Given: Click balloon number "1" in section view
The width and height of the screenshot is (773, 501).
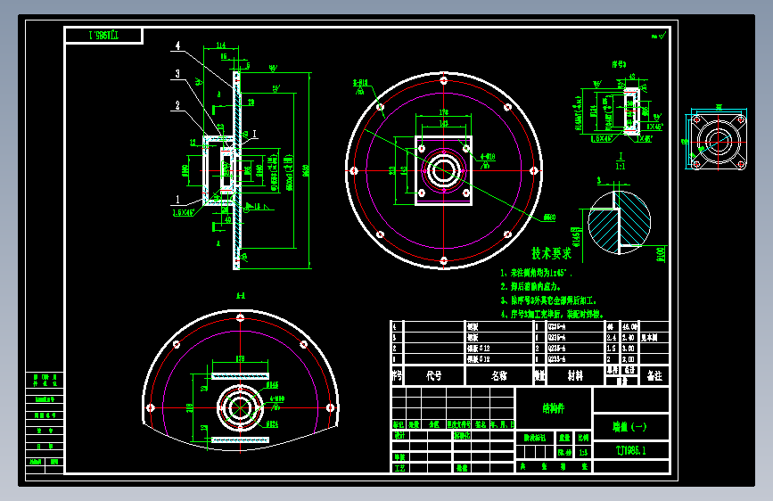Looking at the screenshot, I should pyautogui.click(x=177, y=200).
